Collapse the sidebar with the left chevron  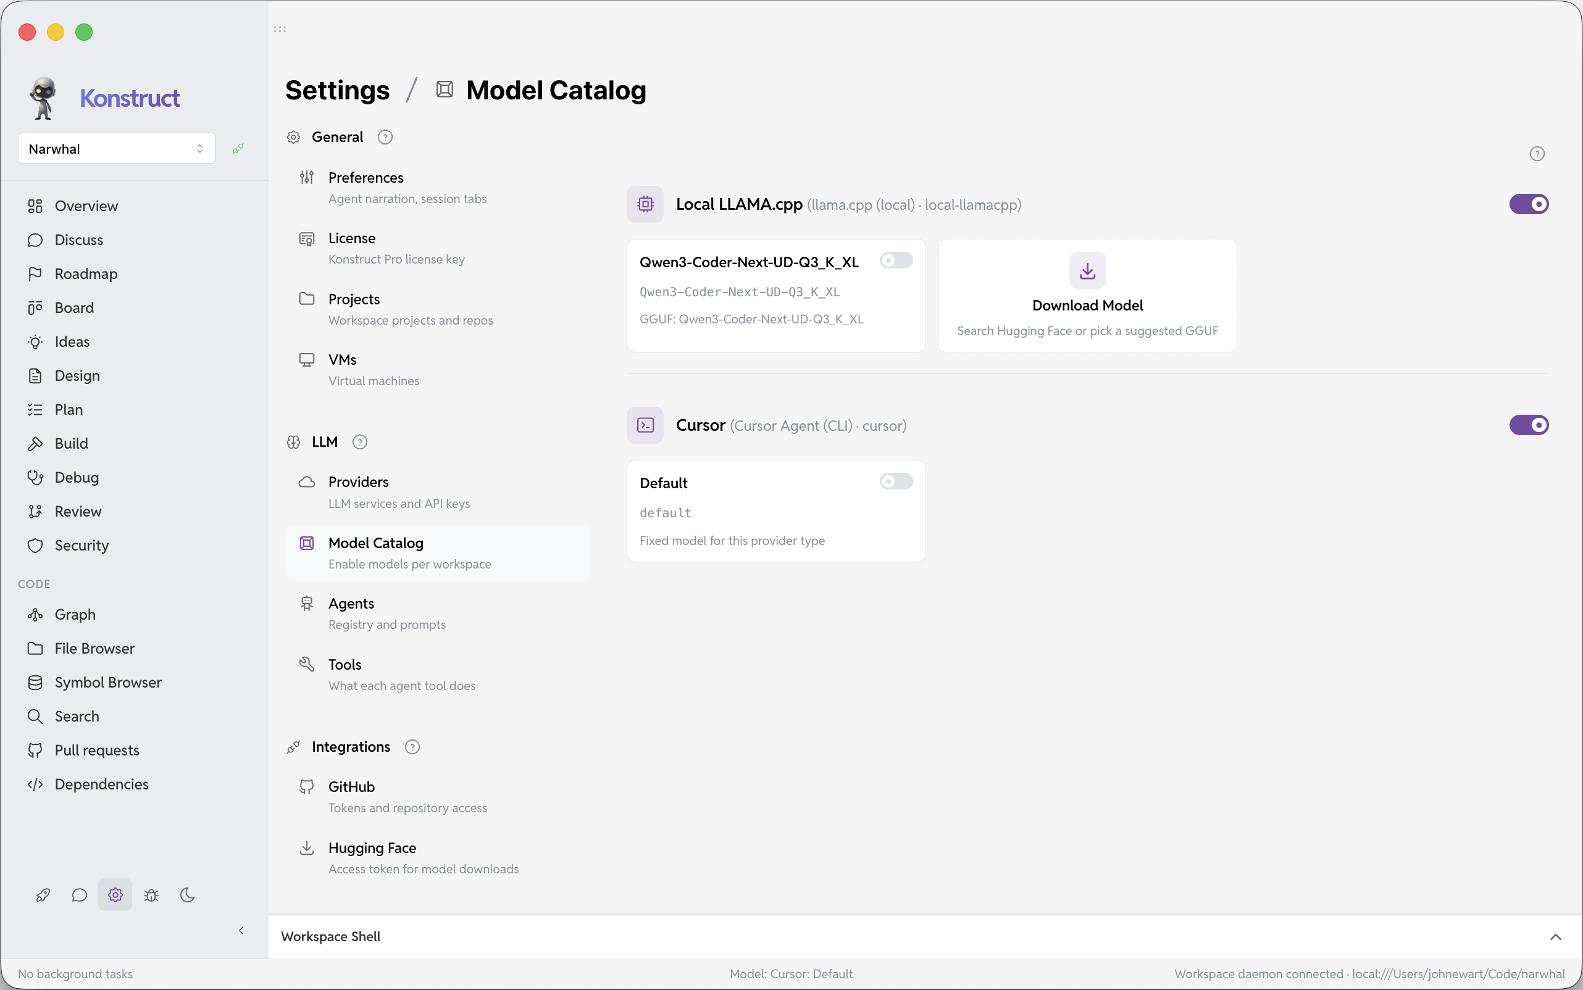click(241, 930)
